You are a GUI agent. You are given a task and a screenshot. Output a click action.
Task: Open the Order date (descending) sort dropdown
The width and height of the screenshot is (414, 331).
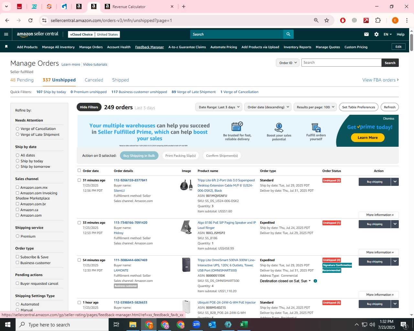[268, 107]
